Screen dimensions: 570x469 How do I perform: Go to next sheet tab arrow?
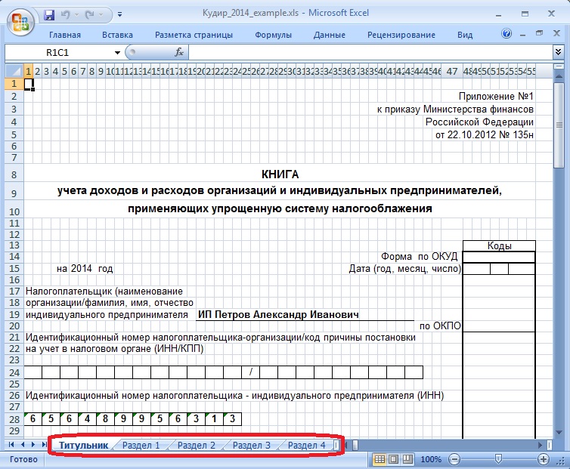(33, 445)
